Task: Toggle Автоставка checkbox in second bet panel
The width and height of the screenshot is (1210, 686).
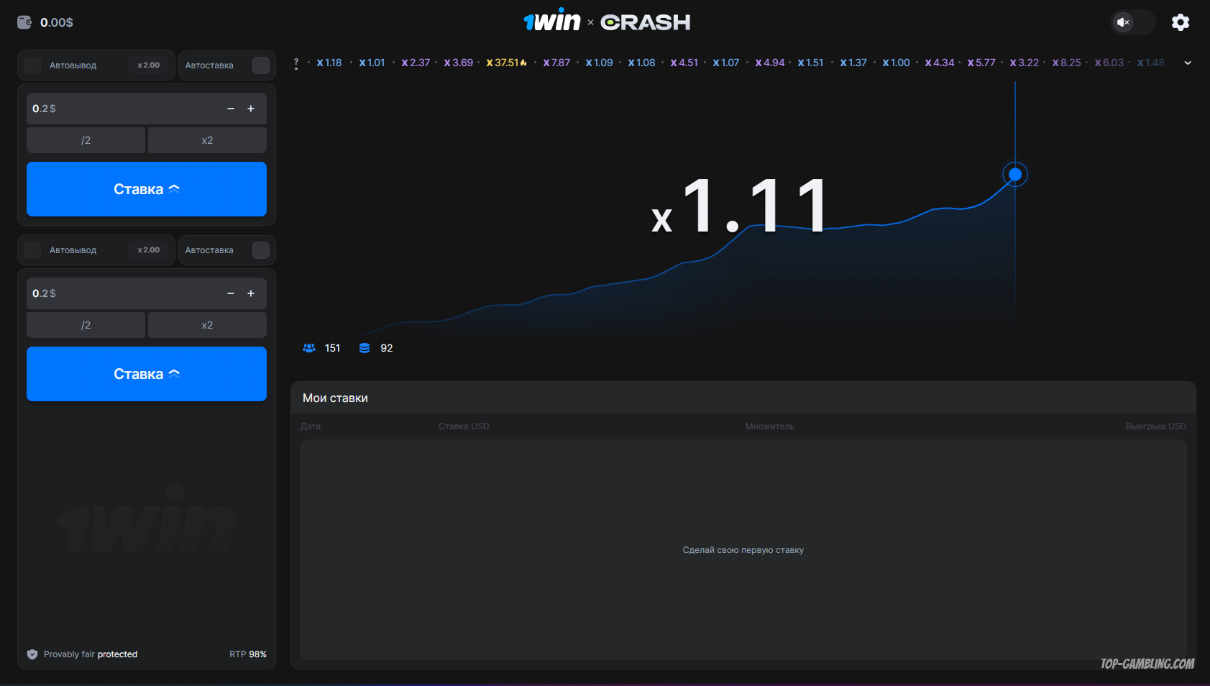Action: (x=261, y=250)
